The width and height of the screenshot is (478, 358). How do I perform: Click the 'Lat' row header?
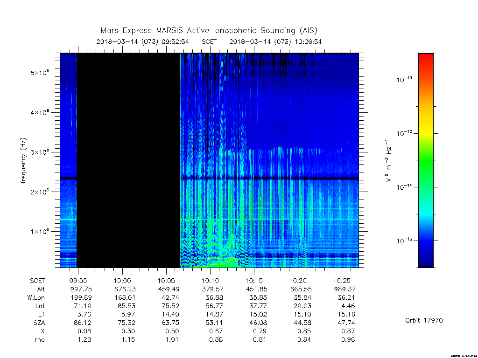(x=40, y=306)
